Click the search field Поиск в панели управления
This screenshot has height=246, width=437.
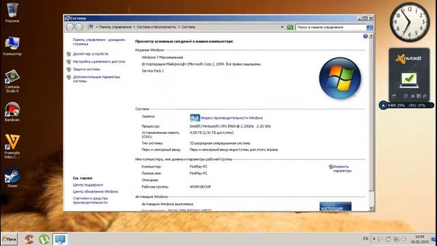331,27
